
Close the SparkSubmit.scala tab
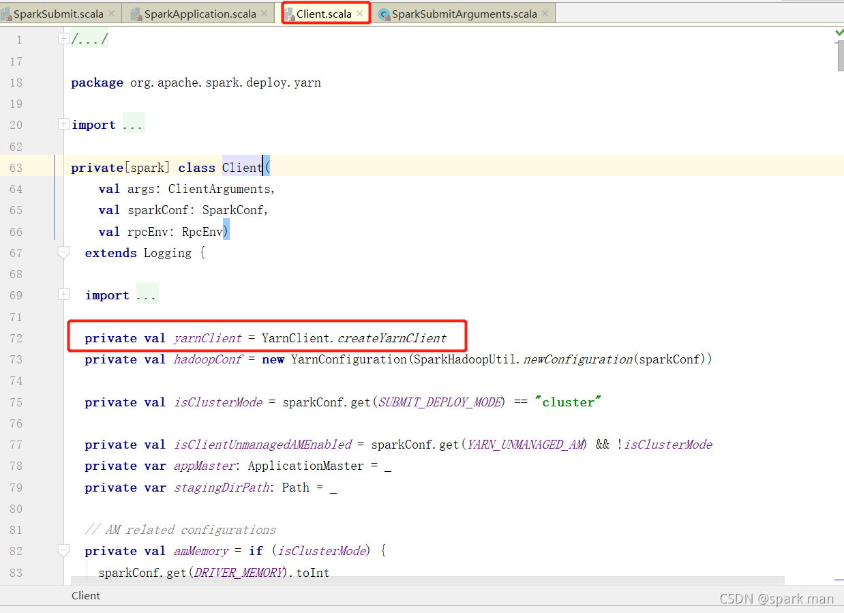[111, 14]
